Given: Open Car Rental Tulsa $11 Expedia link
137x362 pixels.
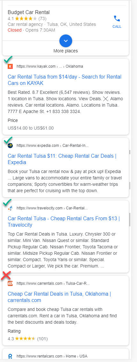Looking at the screenshot, I should click(x=62, y=159).
